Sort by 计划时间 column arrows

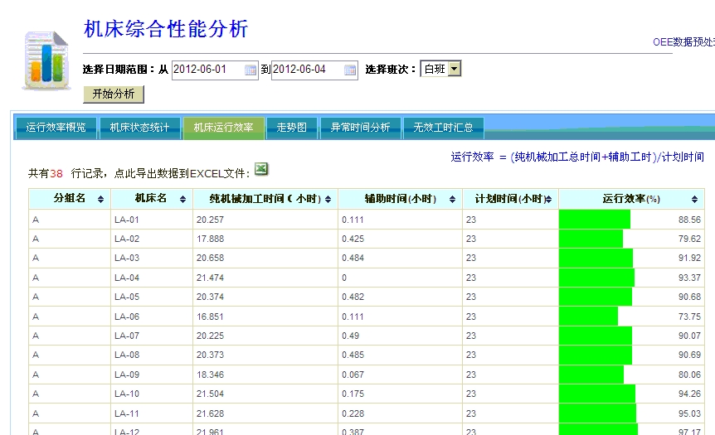[548, 199]
